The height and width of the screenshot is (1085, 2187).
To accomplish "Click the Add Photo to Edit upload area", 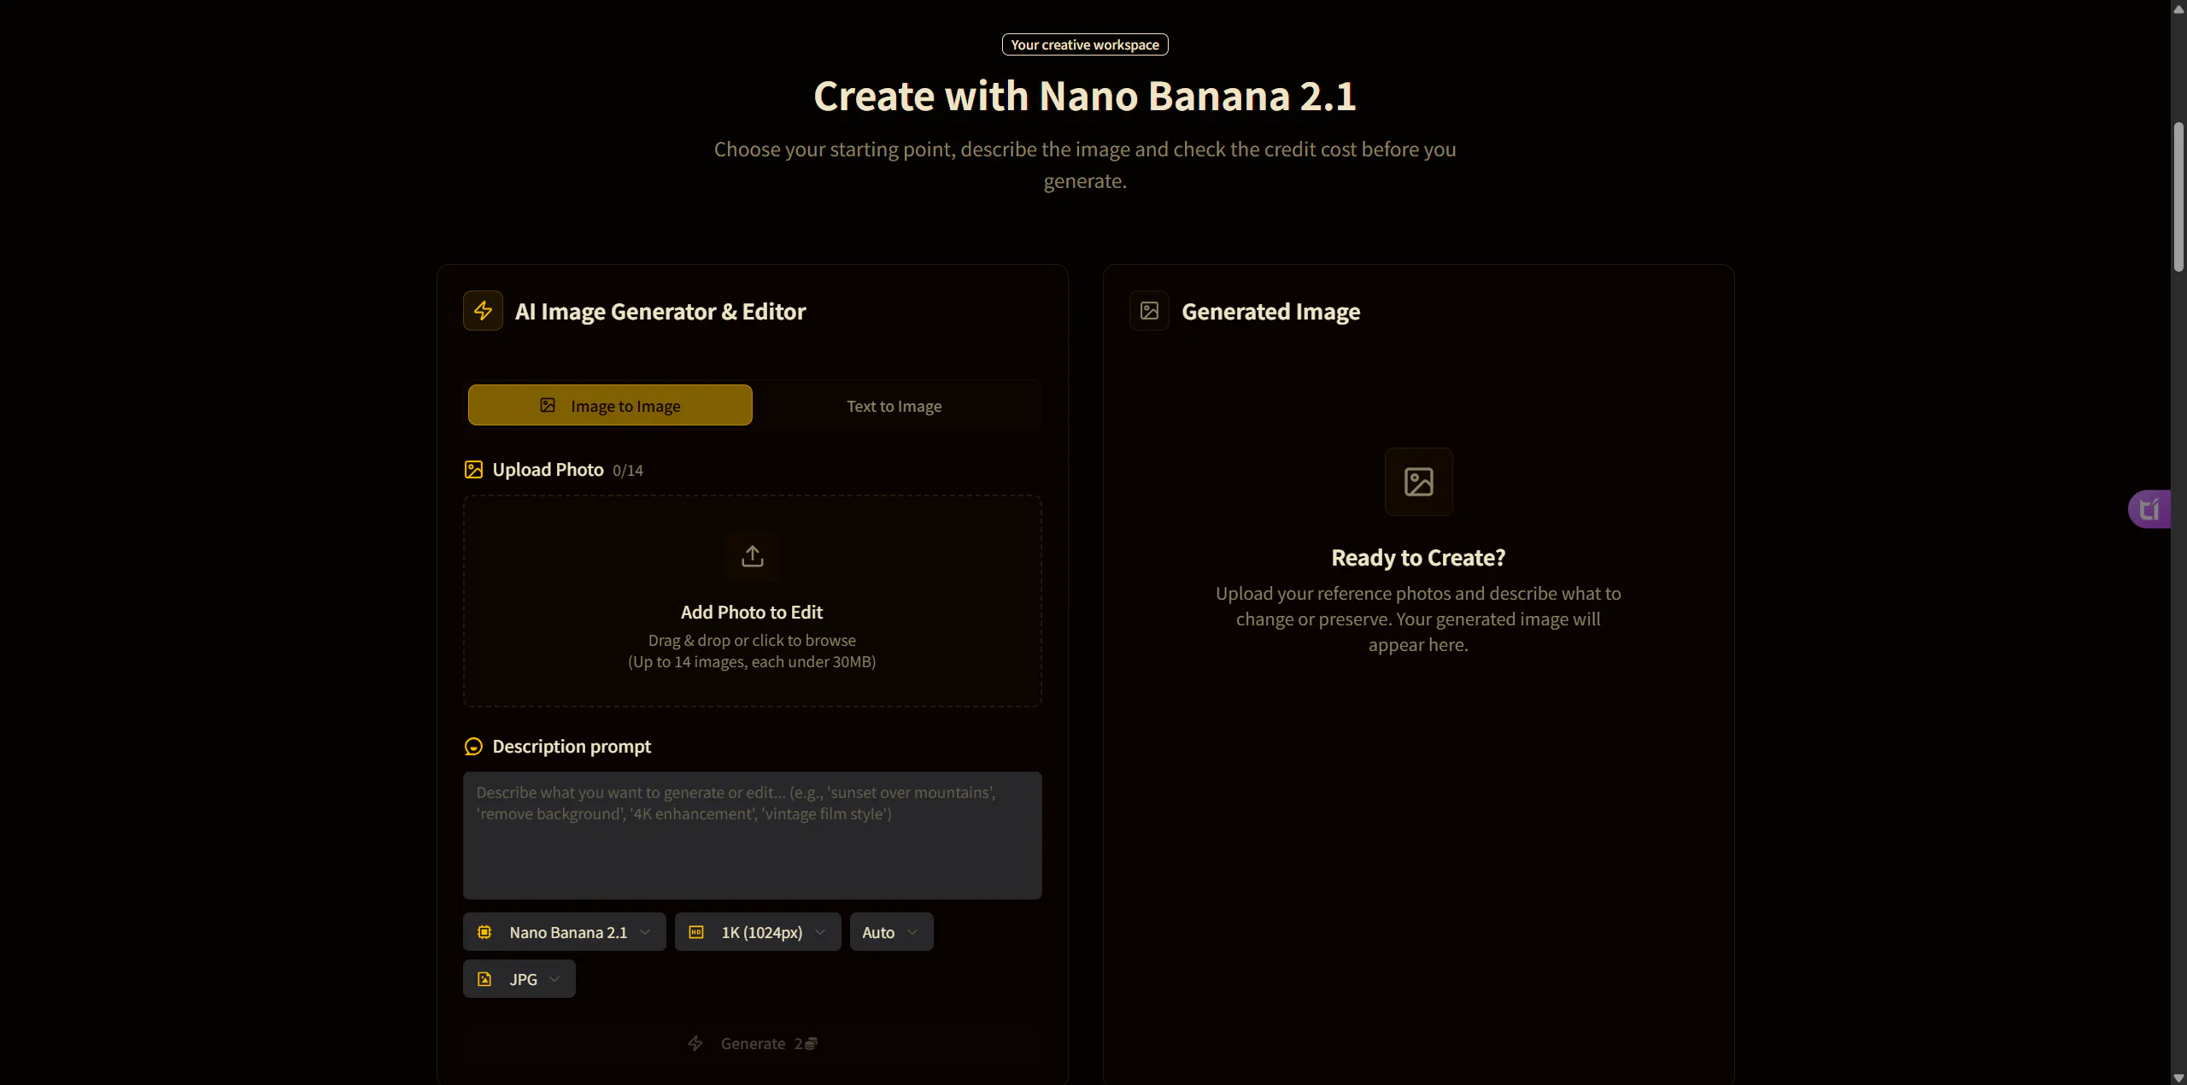I will (752, 601).
